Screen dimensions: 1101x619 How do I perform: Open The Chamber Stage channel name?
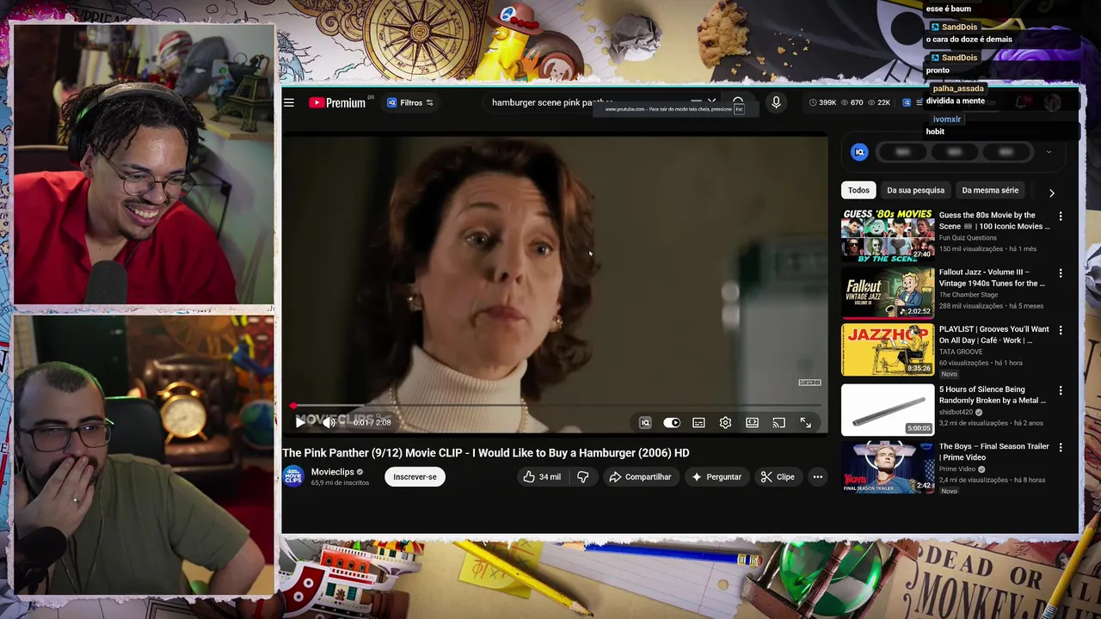969,295
